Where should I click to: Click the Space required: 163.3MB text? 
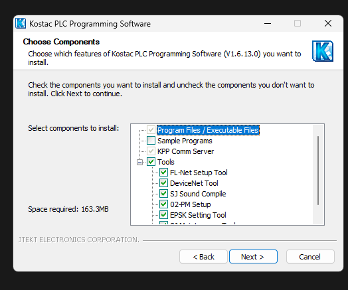(x=68, y=209)
